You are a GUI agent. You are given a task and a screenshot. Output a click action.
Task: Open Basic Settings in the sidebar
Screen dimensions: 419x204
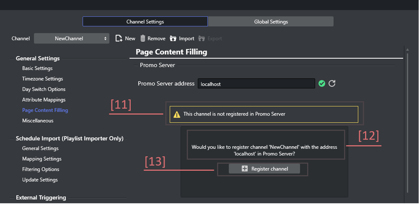[x=37, y=68]
